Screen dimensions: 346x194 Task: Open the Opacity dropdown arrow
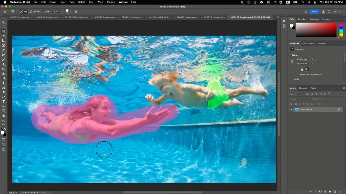click(61, 12)
